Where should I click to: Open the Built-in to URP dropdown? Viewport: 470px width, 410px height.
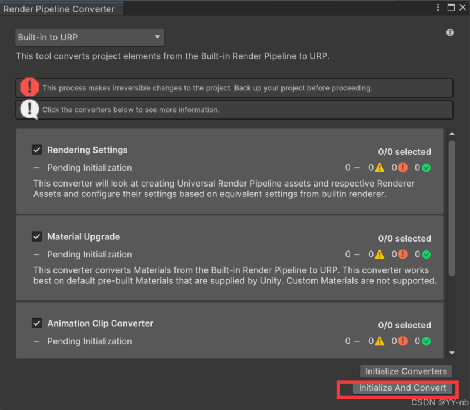click(x=89, y=38)
